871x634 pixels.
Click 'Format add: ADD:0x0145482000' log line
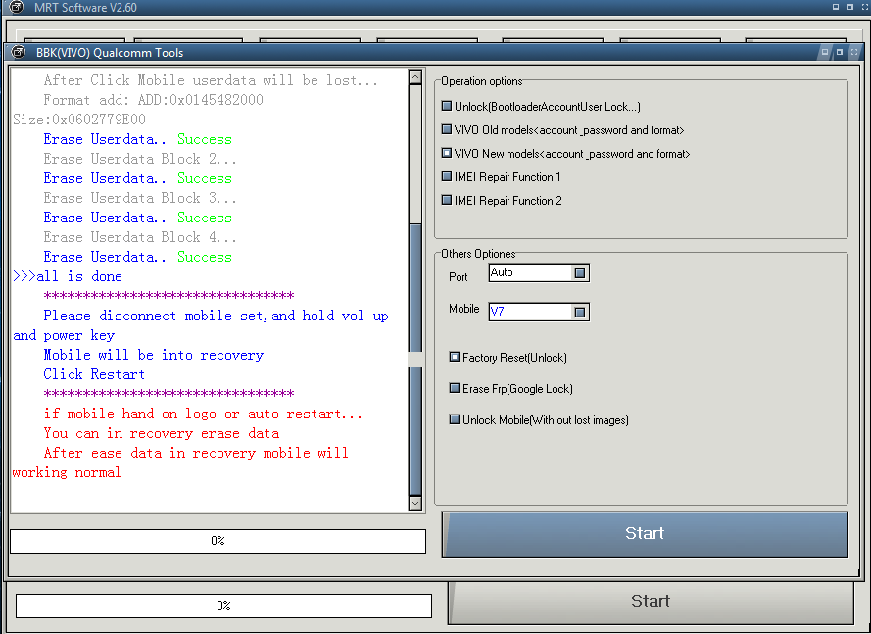pos(153,100)
